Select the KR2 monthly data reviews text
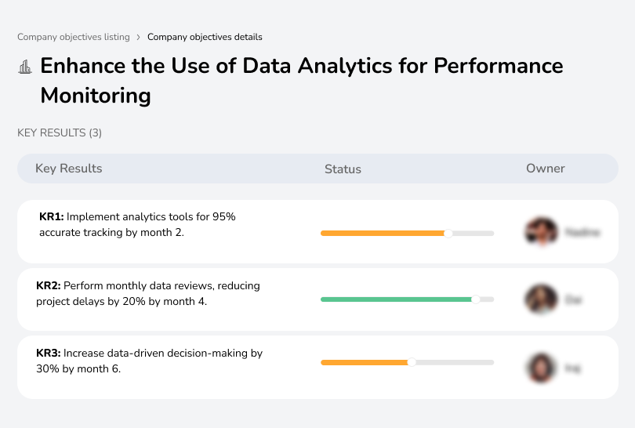This screenshot has height=428, width=635. click(x=147, y=292)
